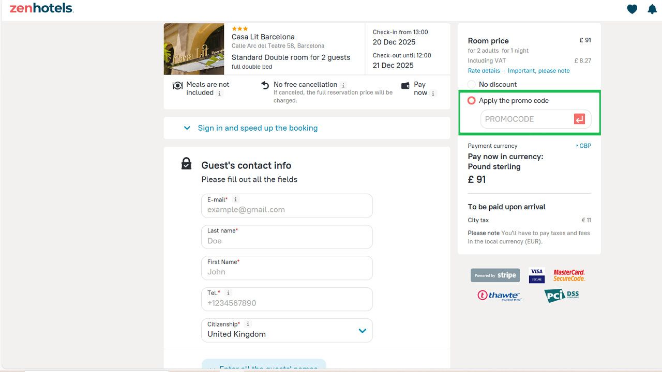Click the zenhotels logo

coord(41,8)
